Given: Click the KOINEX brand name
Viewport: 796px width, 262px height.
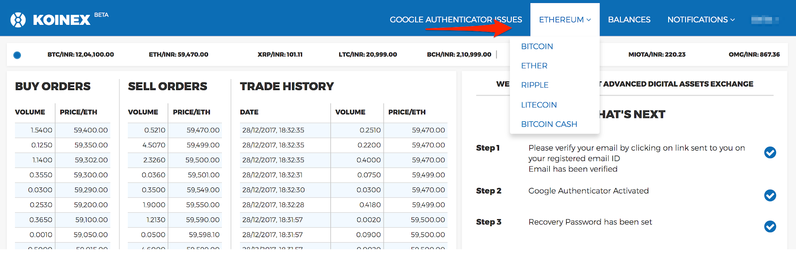Looking at the screenshot, I should point(62,20).
